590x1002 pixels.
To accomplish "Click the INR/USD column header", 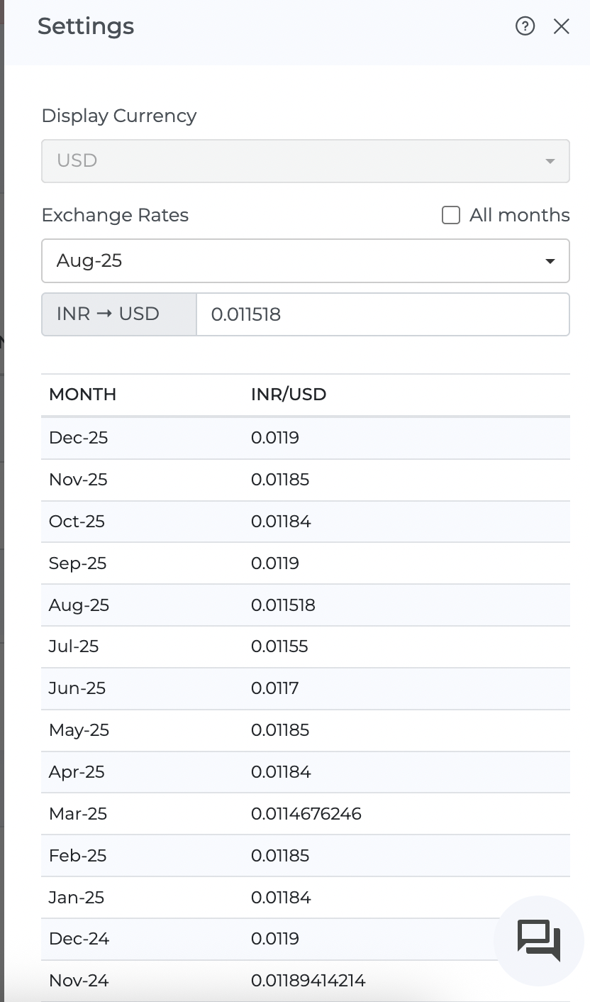I will click(x=289, y=395).
